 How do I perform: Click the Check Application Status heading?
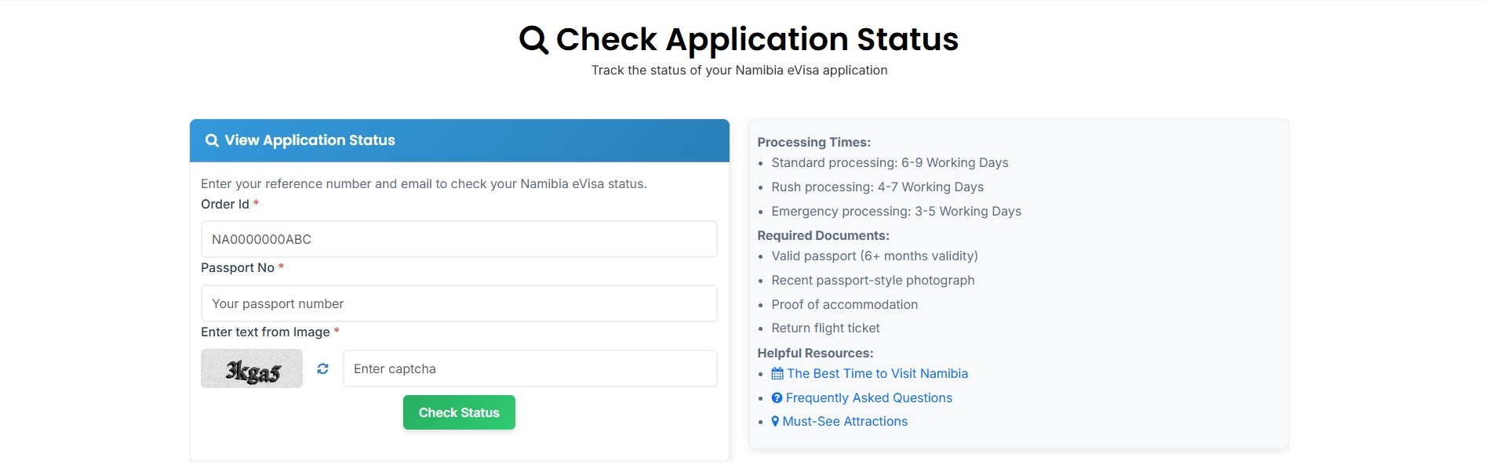757,39
